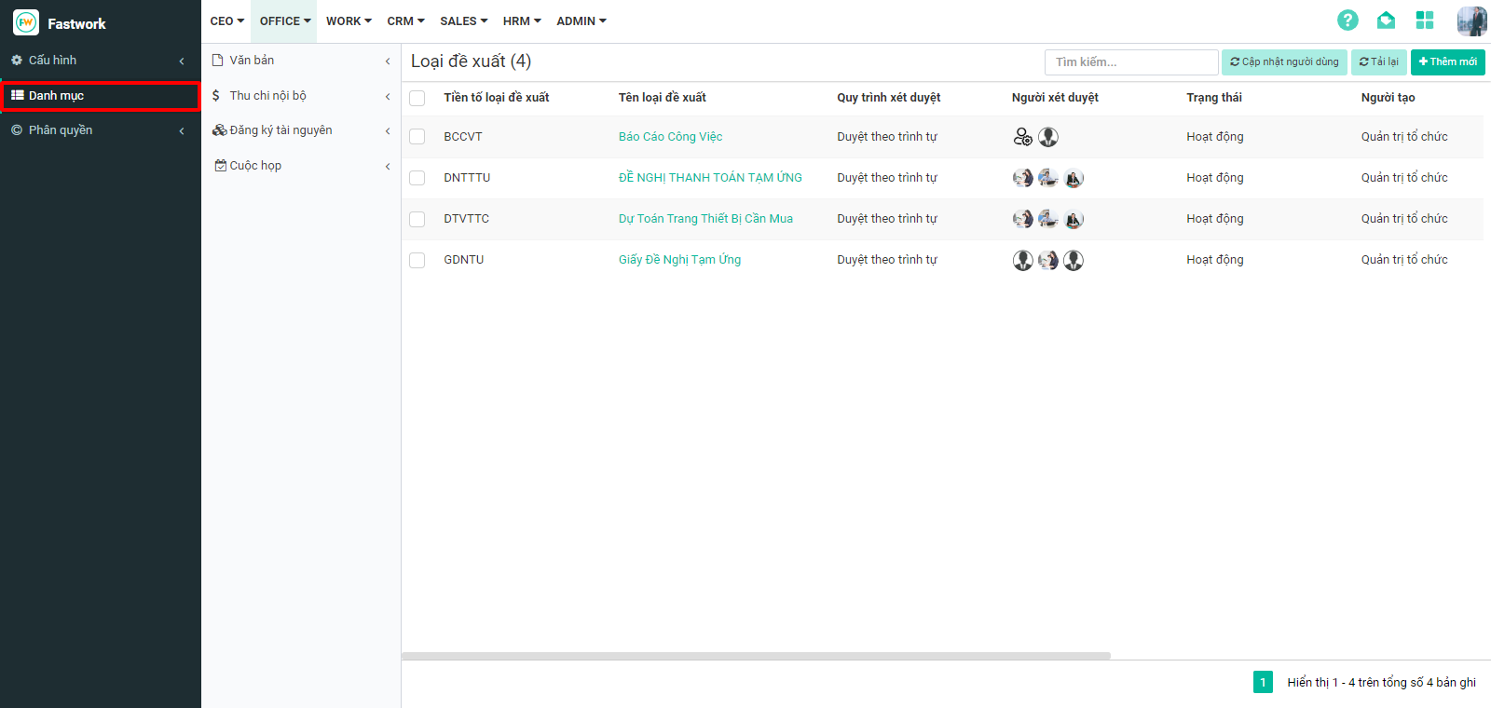Viewport: 1491px width, 708px height.
Task: Click the horizontal scrollbar below the table
Action: point(756,656)
